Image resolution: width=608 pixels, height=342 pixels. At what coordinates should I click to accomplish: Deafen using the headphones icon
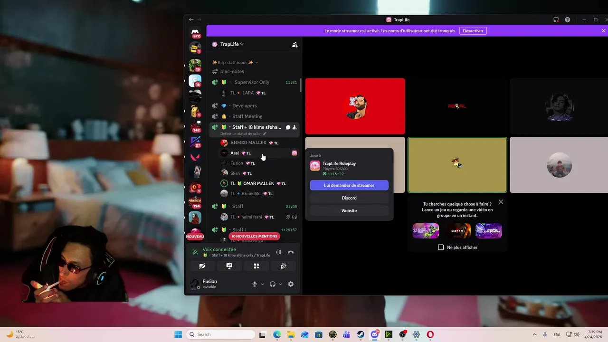coord(273,284)
